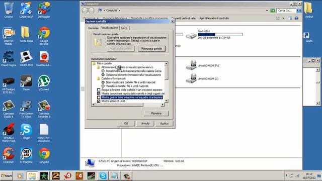Launch the CCleaner desktop shortcut
Viewport: 322px width, 181px height.
point(9,155)
